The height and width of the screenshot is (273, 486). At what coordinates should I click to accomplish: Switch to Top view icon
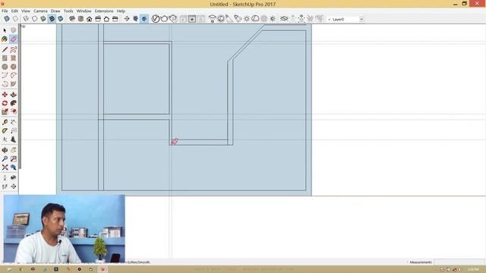click(x=80, y=19)
